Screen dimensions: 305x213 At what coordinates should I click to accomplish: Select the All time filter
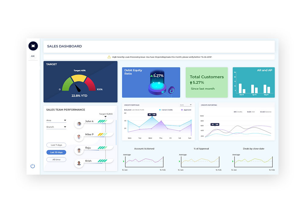point(56,160)
